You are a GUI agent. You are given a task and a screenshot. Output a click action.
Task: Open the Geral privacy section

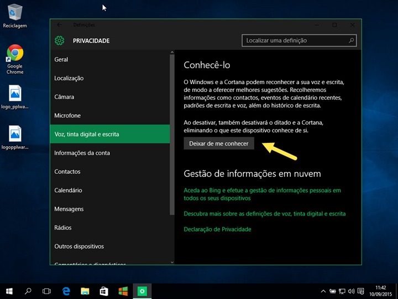coord(110,59)
